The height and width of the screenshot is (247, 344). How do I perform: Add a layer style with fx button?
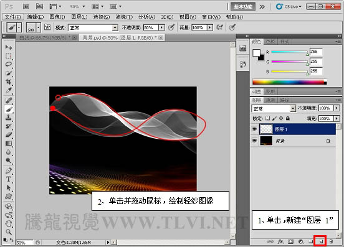point(280,241)
